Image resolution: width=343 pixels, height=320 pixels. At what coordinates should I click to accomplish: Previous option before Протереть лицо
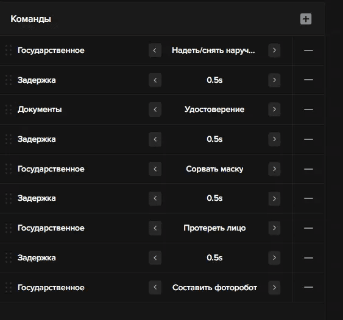click(155, 228)
